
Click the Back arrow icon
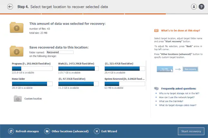pyautogui.click(x=10, y=6)
